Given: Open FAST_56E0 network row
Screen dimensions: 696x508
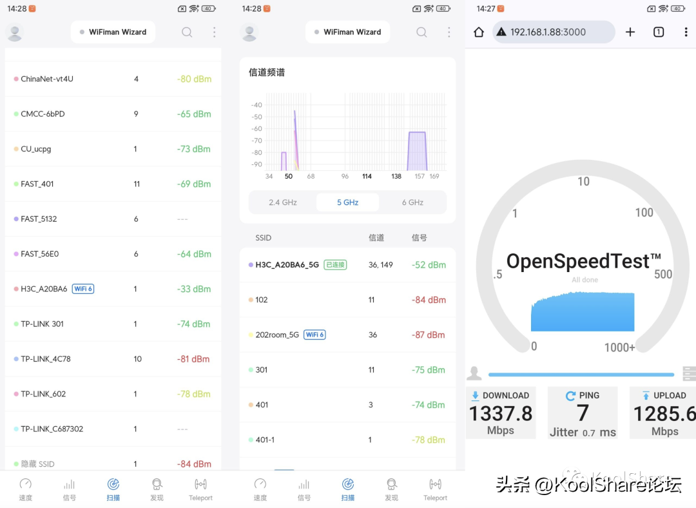Looking at the screenshot, I should point(113,254).
